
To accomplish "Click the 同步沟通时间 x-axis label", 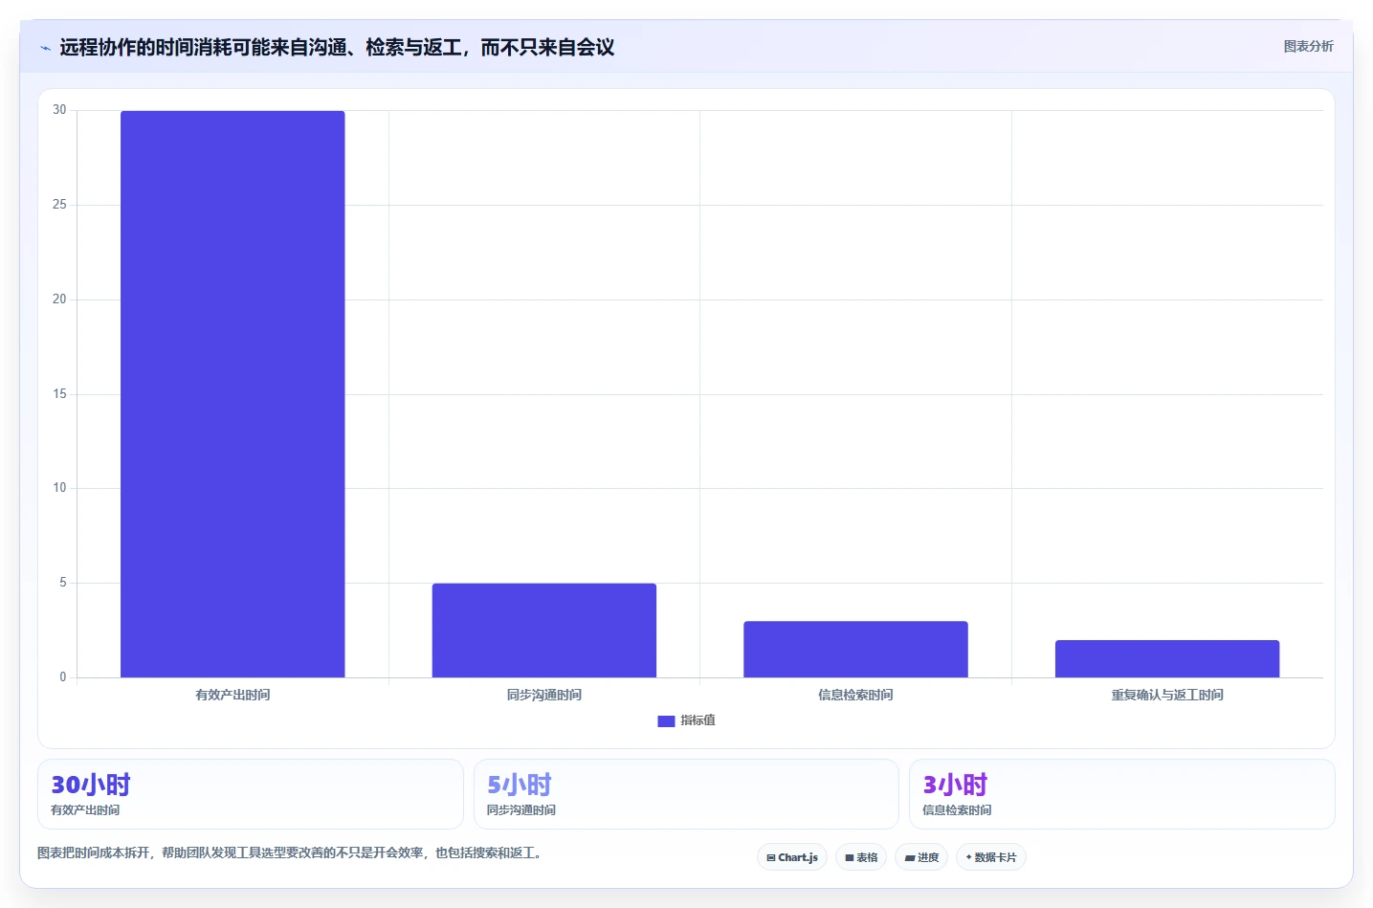I will pos(543,695).
